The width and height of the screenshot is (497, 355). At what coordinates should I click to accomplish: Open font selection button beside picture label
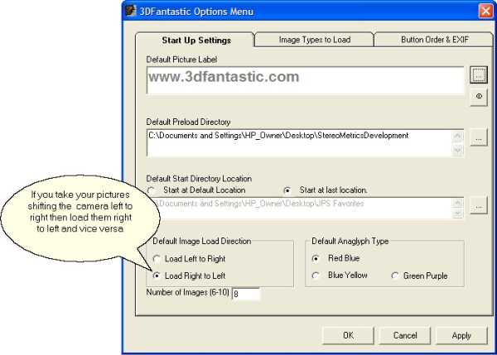(478, 75)
